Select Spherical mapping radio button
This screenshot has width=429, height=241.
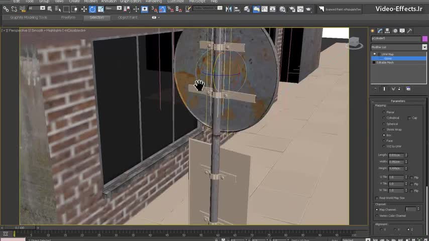pyautogui.click(x=384, y=124)
